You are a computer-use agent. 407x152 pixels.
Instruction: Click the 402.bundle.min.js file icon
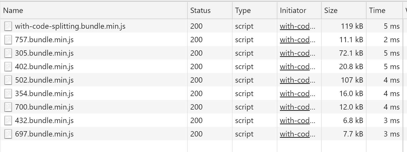[8, 67]
